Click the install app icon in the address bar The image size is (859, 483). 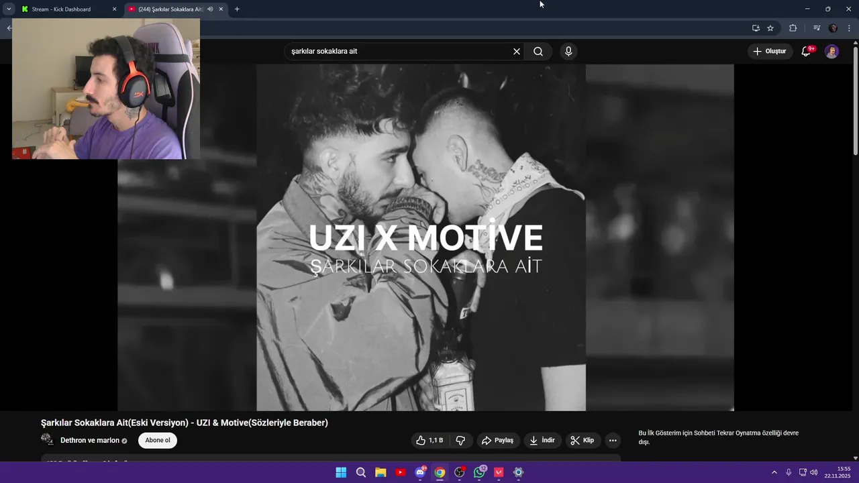(x=756, y=28)
